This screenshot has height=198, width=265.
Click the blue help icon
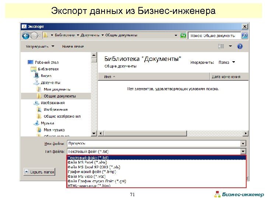(240, 46)
